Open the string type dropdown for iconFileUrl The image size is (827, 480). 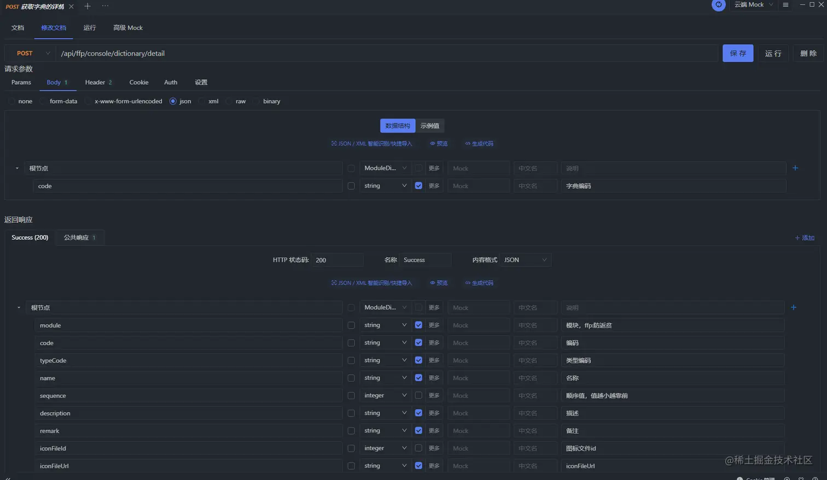click(x=385, y=466)
